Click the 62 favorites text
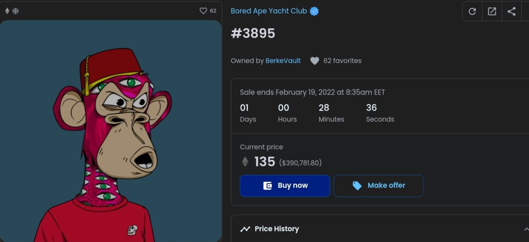The image size is (529, 242). coord(343,61)
